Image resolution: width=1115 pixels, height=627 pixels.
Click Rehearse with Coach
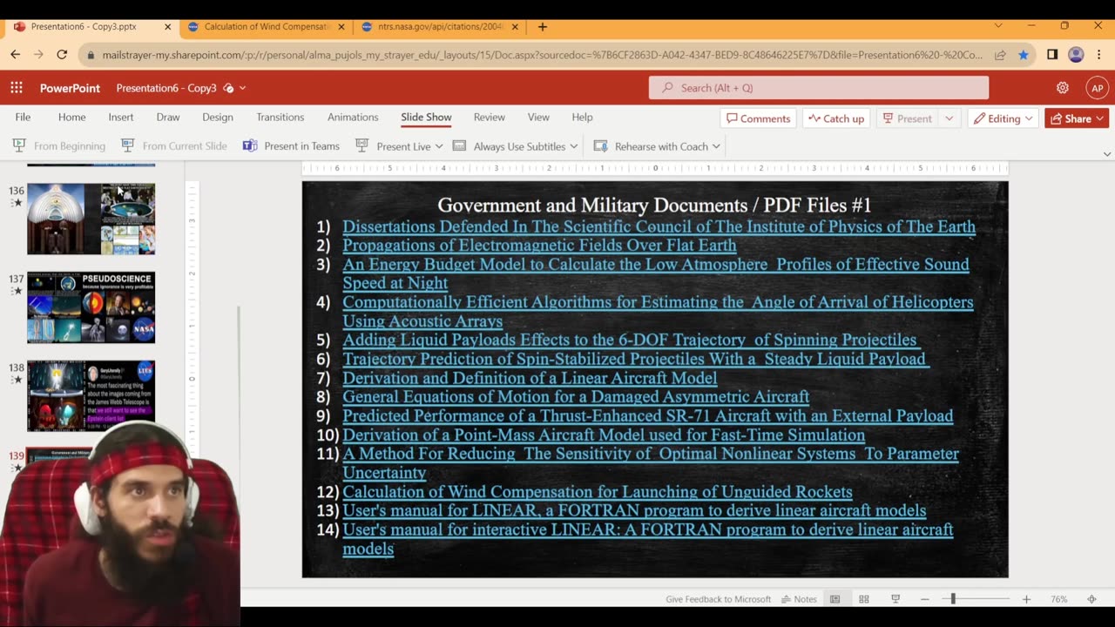tap(652, 145)
